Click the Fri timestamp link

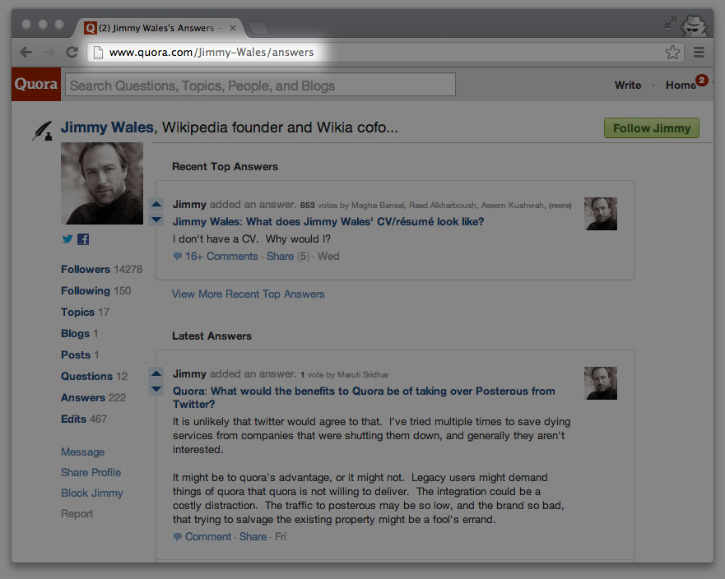coord(281,536)
